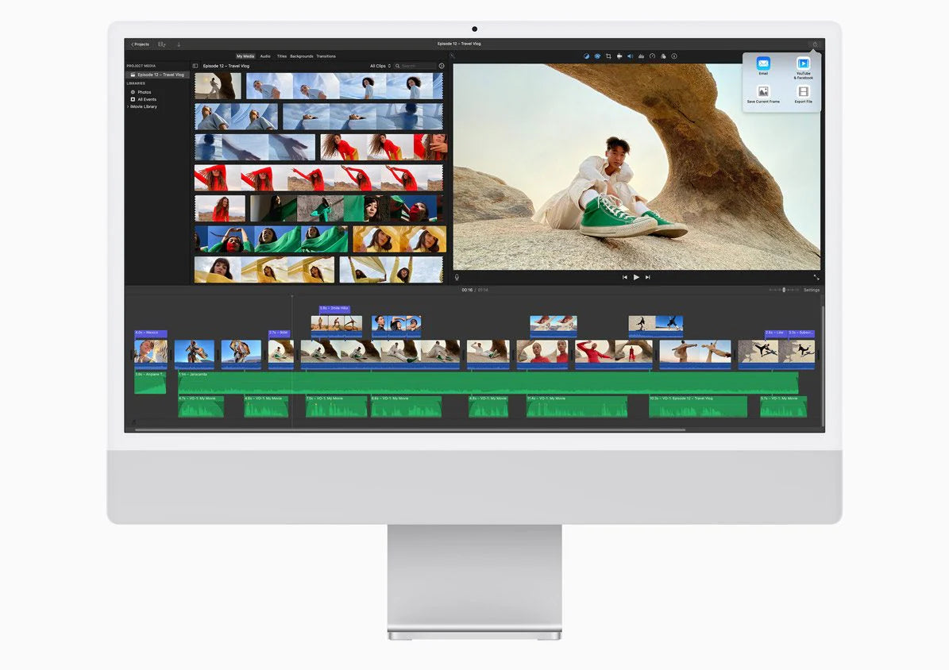Screen dimensions: 949x670
Task: Toggle voiceover microphone recording
Action: coord(457,277)
